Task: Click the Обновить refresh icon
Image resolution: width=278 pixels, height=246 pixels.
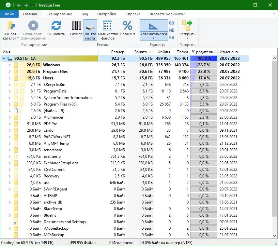Action: (x=56, y=25)
